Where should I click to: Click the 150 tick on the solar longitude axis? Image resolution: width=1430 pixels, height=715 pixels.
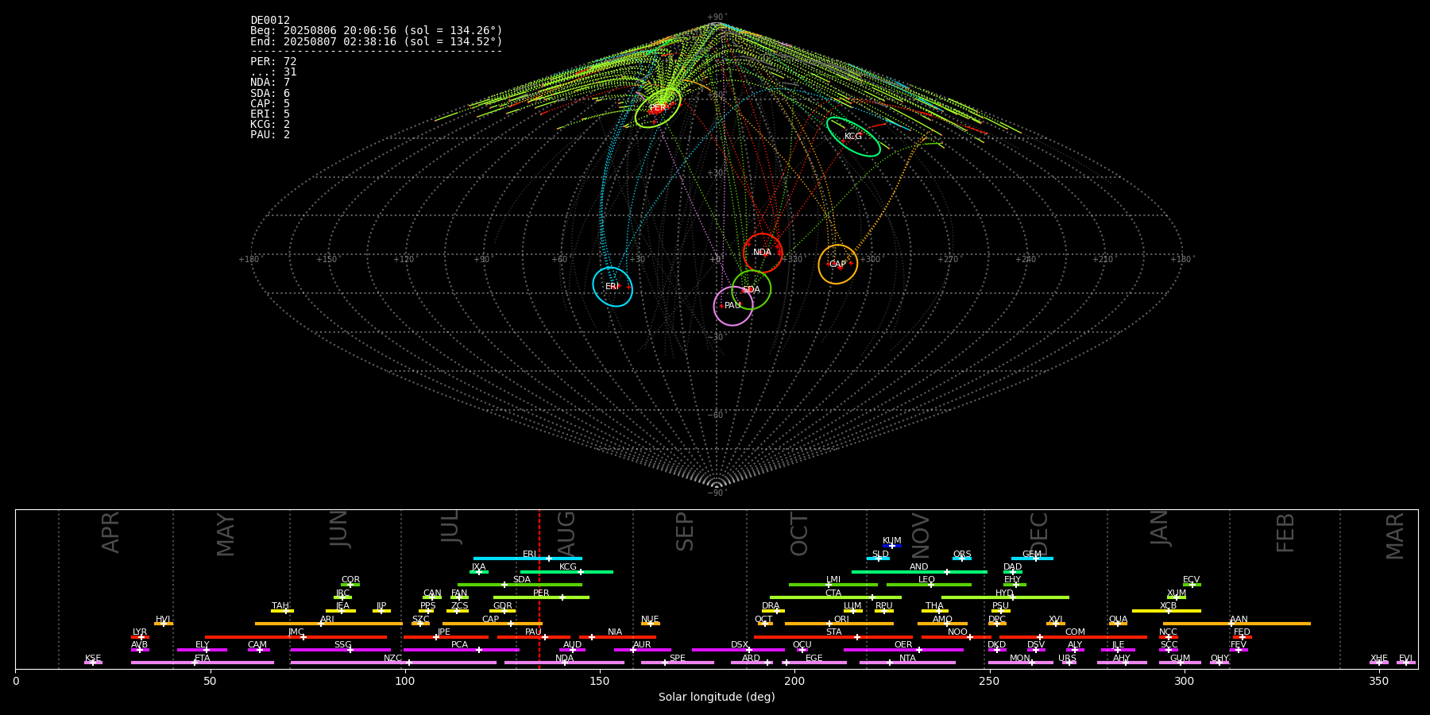coord(600,681)
